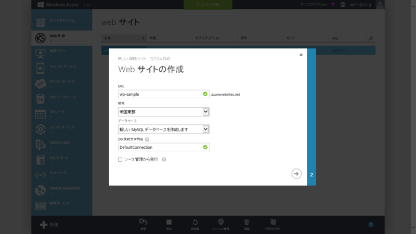Click the subscription filter funnel icon
Viewport: 416px width, 234px height.
[x=333, y=5]
